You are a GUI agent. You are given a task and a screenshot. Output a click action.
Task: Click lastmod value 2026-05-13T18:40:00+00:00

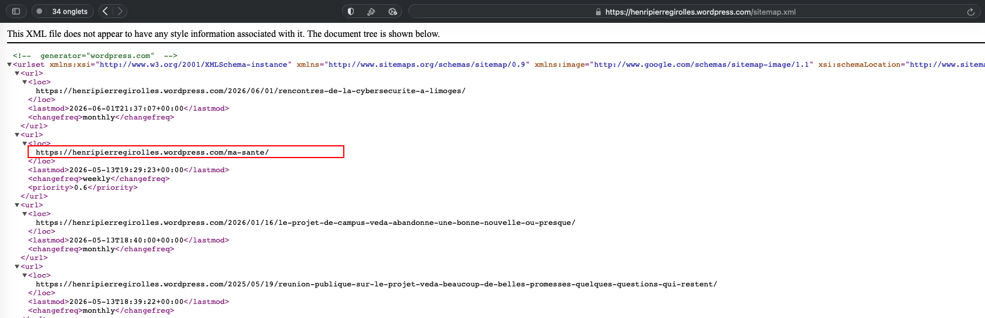click(126, 240)
